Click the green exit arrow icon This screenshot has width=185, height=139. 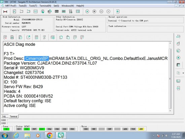click(x=118, y=11)
